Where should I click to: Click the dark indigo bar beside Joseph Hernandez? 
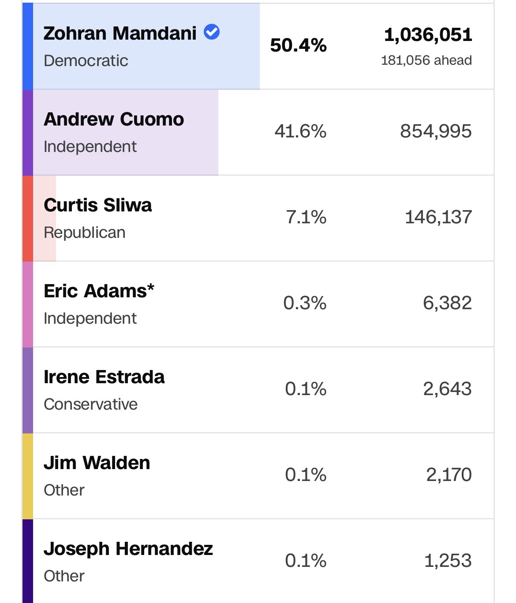pos(27,561)
